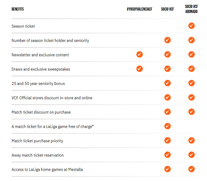Click the BENEFITS heading
The width and height of the screenshot is (207, 181).
pos(18,9)
